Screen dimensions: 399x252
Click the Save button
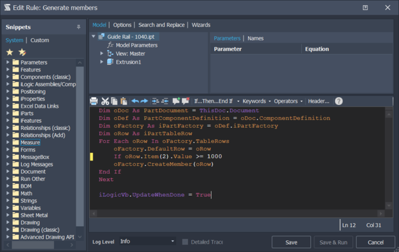291,242
